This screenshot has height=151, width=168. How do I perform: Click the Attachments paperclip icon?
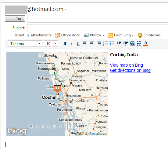(28, 35)
